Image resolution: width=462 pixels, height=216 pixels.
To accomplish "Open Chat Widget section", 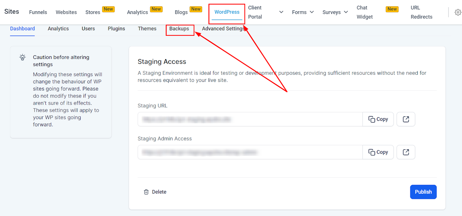I will coord(365,12).
